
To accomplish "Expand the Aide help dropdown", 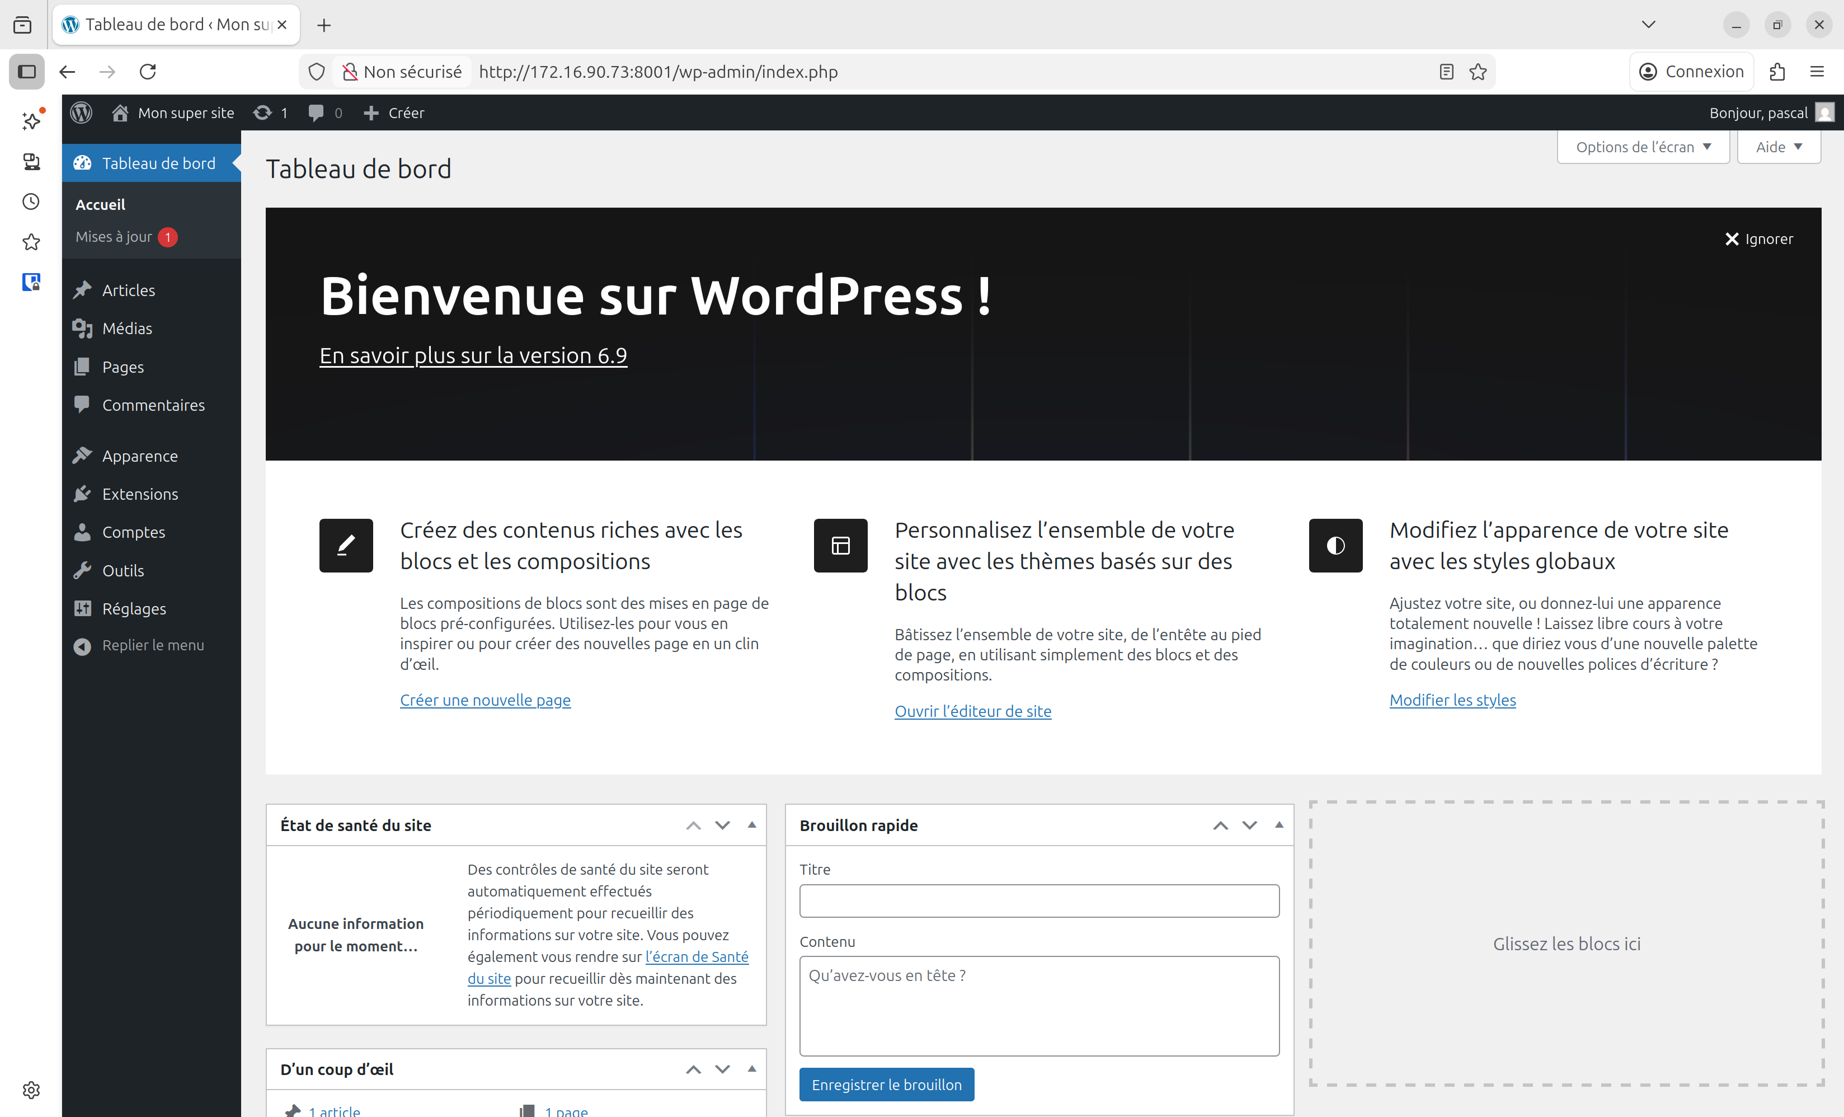I will [1778, 147].
